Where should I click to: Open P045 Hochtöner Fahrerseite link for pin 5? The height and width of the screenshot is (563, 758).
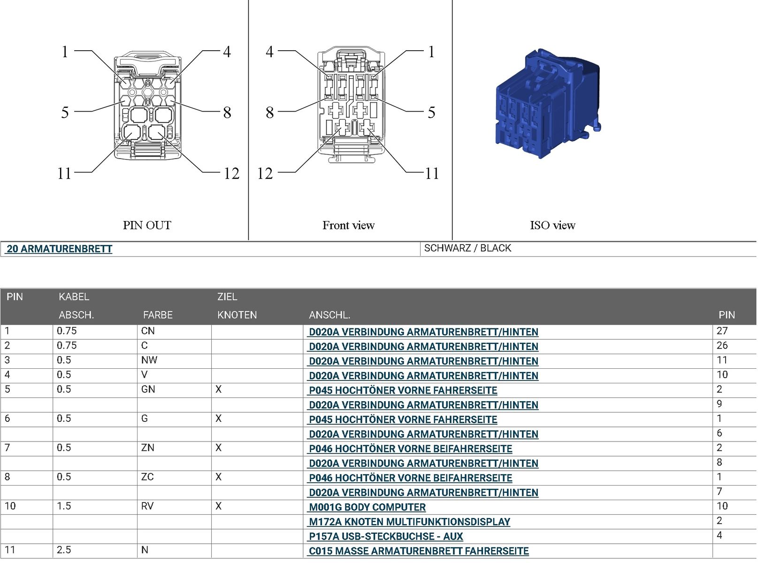click(403, 390)
